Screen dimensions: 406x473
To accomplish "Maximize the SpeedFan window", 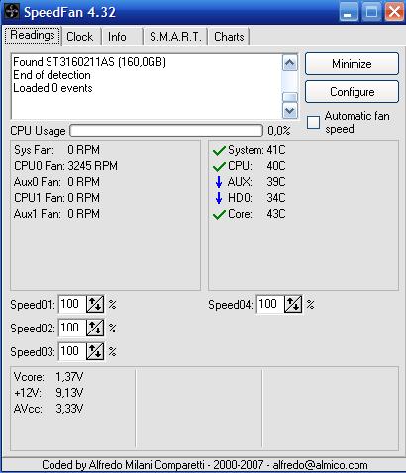I will tap(371, 12).
